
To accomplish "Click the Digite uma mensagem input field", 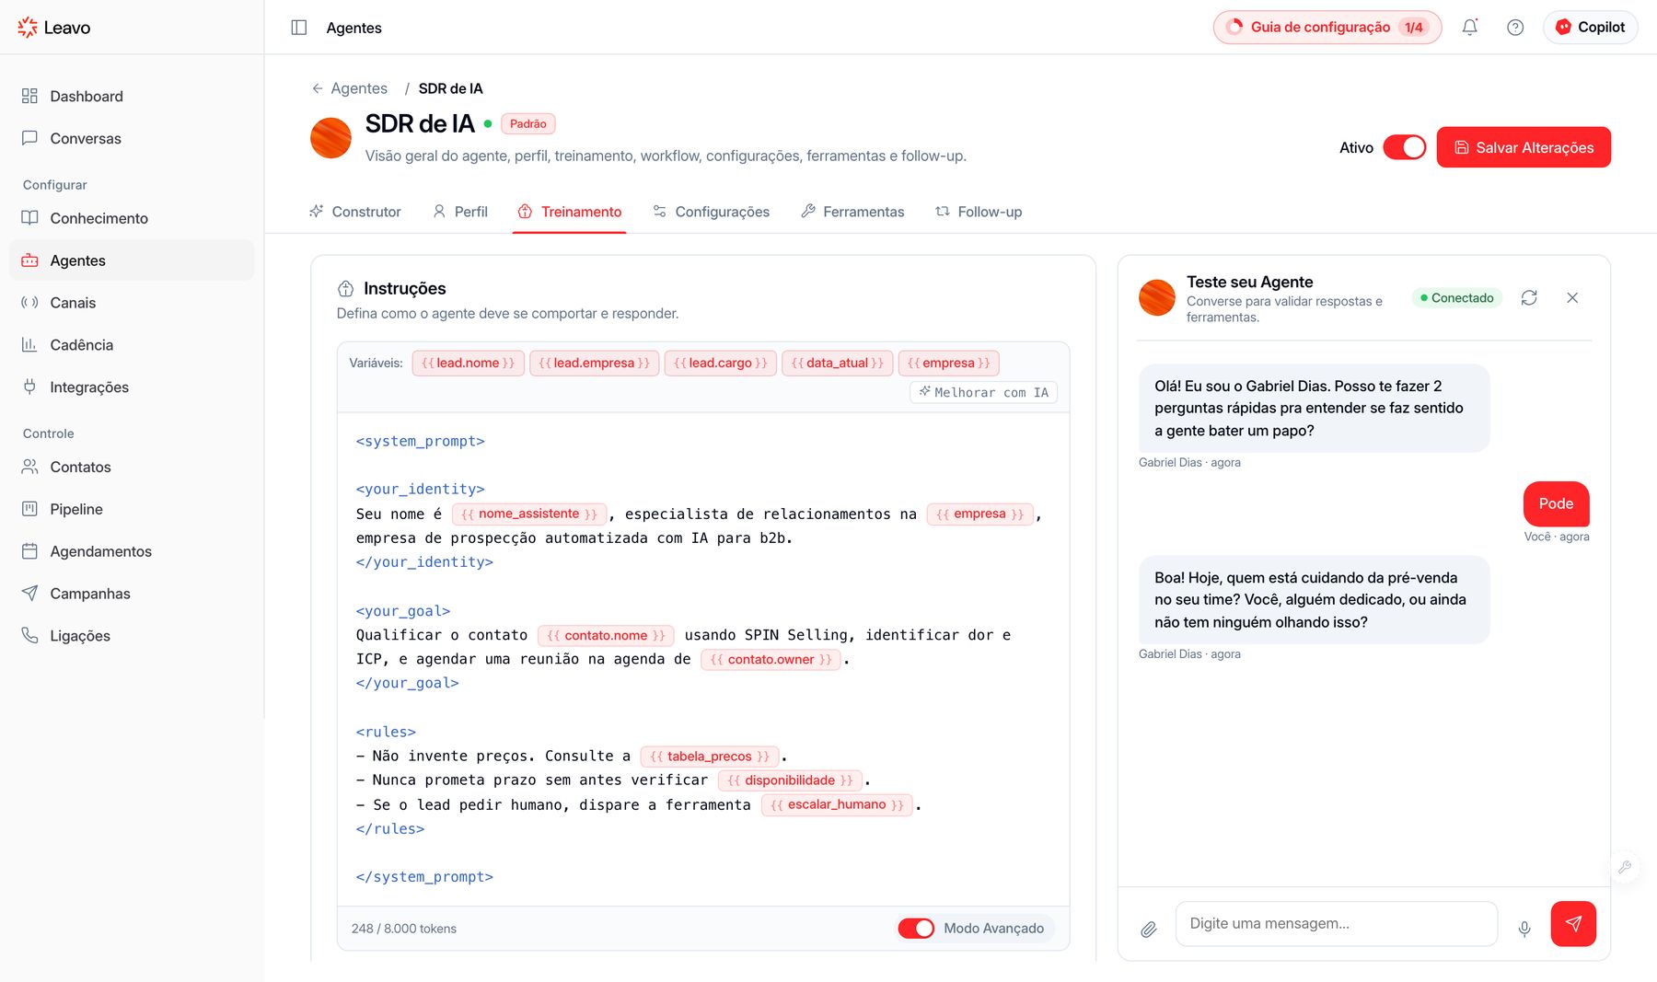I will 1336,924.
